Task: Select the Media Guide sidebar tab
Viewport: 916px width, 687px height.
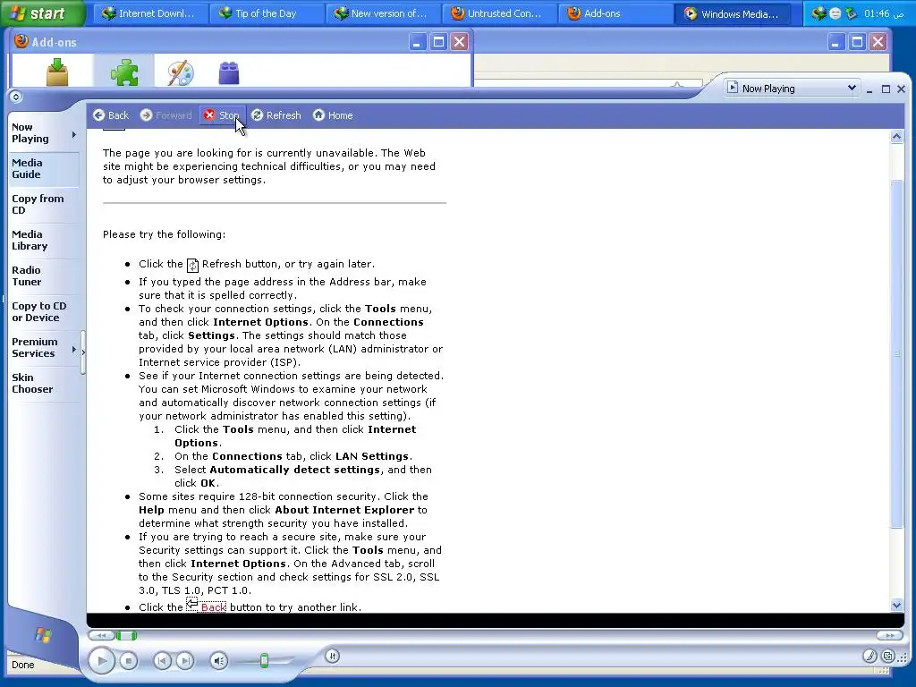Action: (44, 169)
